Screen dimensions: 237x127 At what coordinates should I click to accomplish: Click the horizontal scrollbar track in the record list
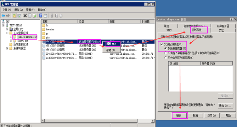pos(144,121)
